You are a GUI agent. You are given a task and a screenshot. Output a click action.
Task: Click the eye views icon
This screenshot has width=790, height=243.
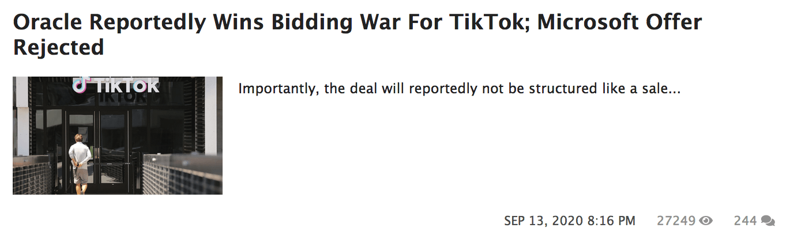706,221
